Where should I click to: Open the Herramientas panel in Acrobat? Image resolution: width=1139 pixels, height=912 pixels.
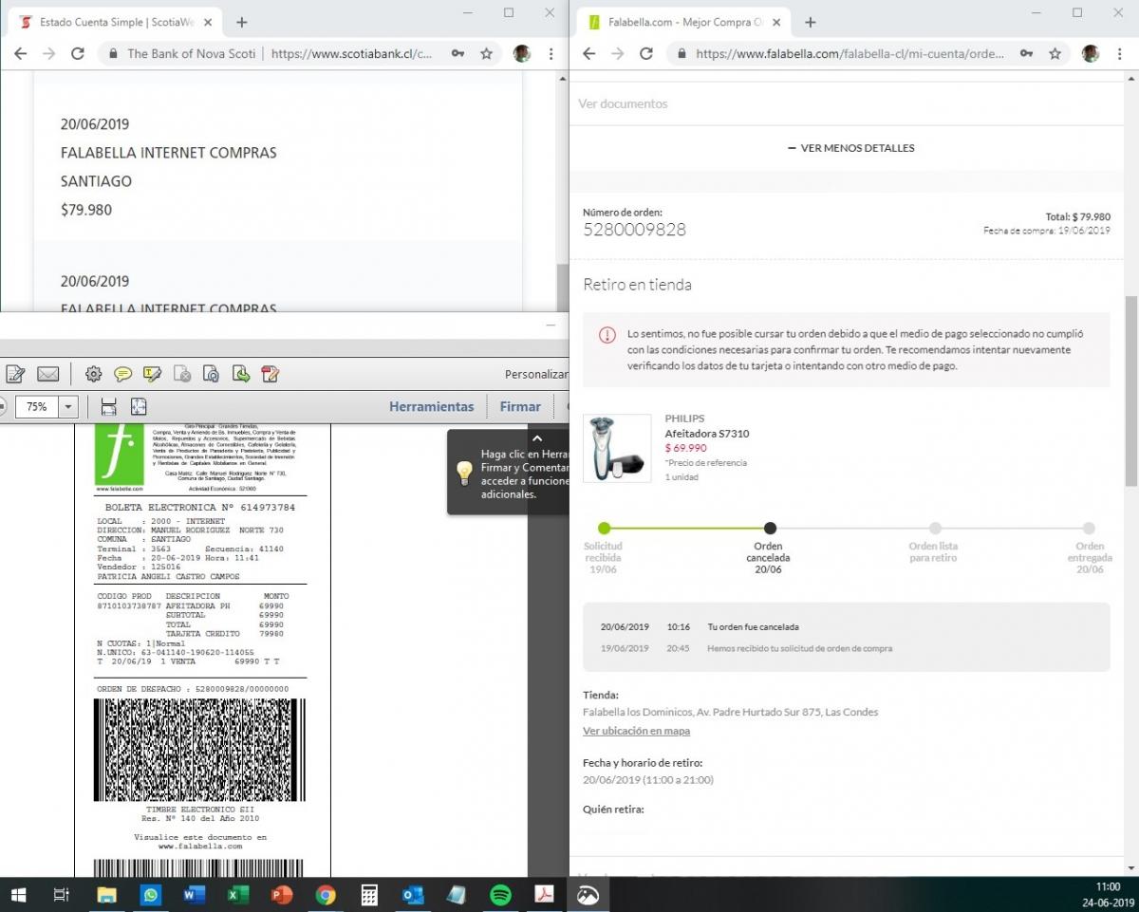[x=431, y=406]
